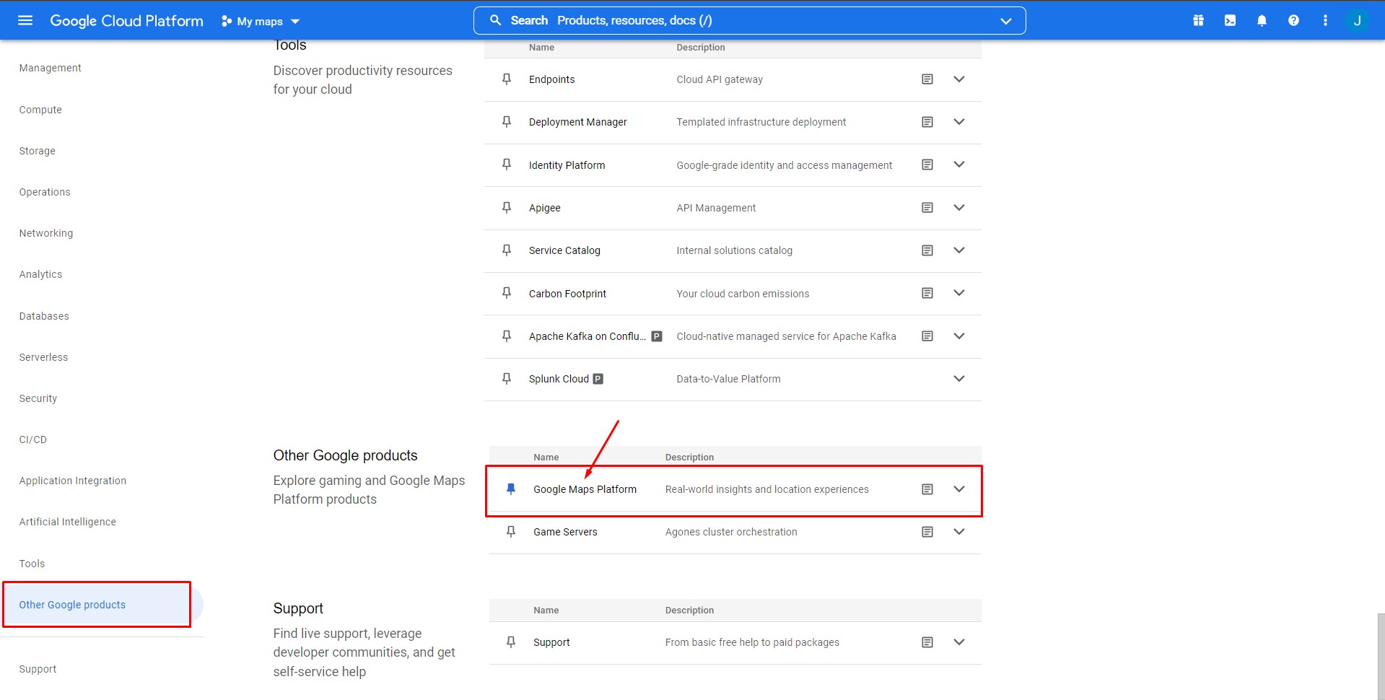
Task: Open documentation icon for Apache Kafka
Action: click(x=927, y=336)
